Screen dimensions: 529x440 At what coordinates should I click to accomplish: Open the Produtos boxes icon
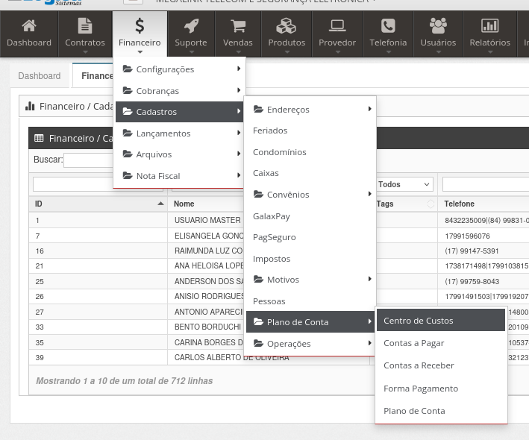pyautogui.click(x=286, y=25)
